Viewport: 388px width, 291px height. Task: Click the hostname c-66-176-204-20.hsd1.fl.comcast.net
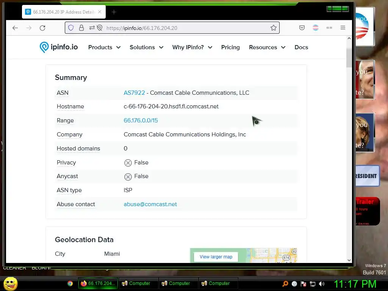click(x=171, y=106)
